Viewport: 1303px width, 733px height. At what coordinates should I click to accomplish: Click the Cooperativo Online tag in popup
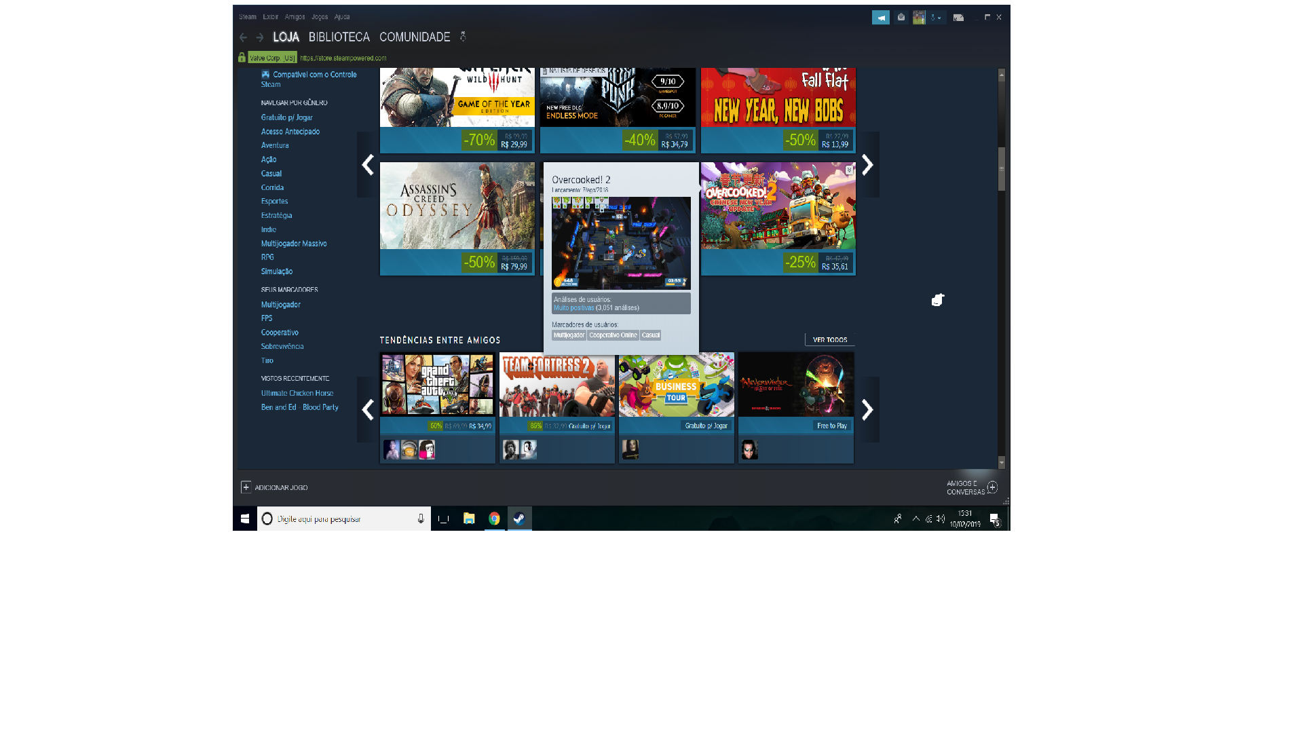pyautogui.click(x=613, y=335)
